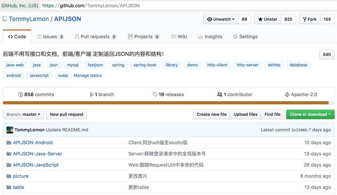Click Upload files button
The height and width of the screenshot is (195, 337).
click(245, 114)
